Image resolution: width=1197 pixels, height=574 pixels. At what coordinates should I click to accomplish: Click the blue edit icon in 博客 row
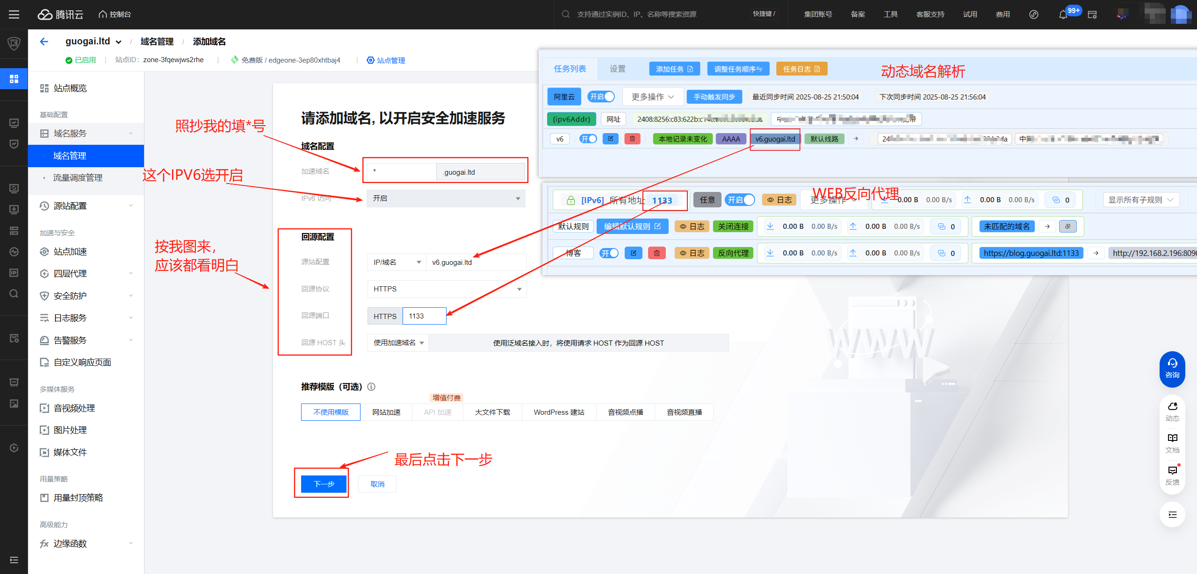[x=634, y=253]
